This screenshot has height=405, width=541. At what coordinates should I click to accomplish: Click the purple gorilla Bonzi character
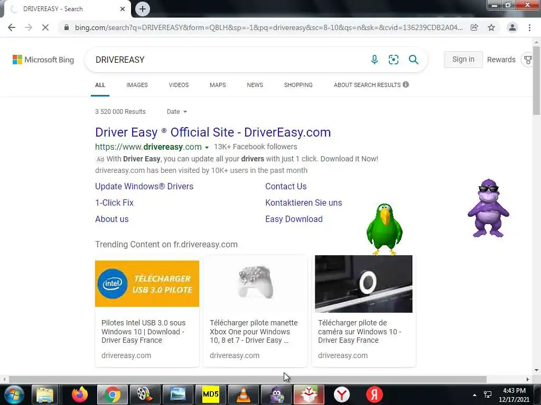pos(488,208)
